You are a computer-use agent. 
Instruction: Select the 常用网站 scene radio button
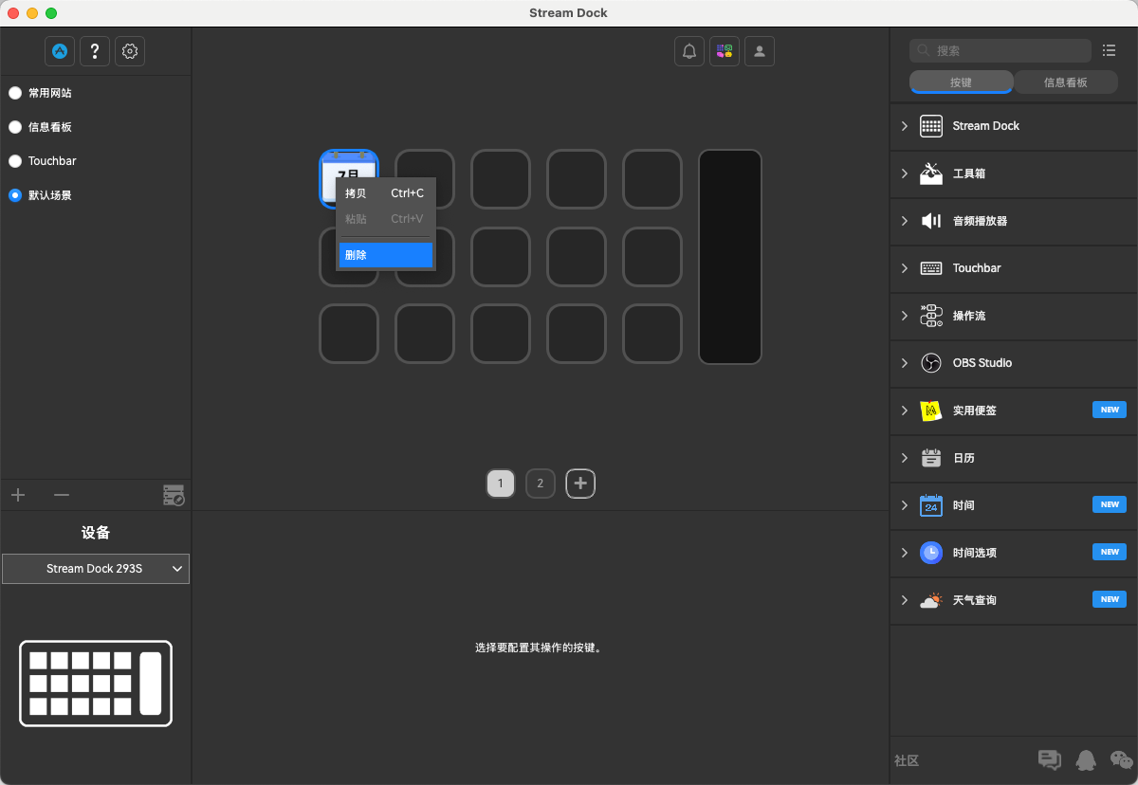(x=15, y=93)
